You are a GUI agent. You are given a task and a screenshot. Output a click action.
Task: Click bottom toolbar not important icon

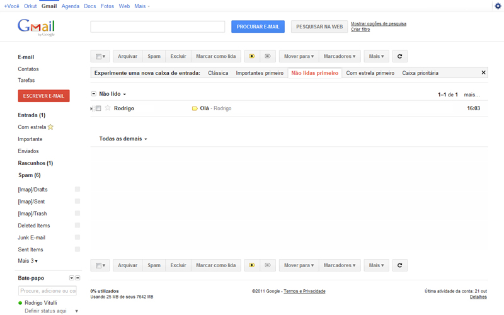click(x=267, y=265)
